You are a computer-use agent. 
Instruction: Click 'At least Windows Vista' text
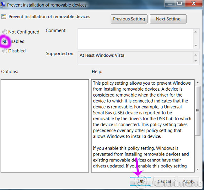point(102,55)
